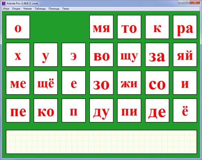Select the syllable card щу
Image resolution: width=202 pixels, height=160 pixels.
tap(129, 55)
